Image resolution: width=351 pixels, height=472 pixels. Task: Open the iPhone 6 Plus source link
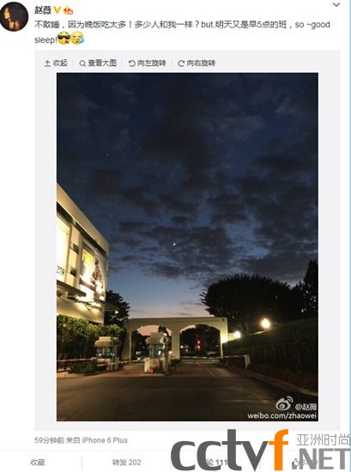pos(105,440)
